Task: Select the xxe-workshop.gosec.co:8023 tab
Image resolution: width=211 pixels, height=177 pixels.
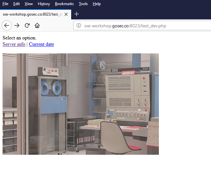Action: click(x=32, y=14)
